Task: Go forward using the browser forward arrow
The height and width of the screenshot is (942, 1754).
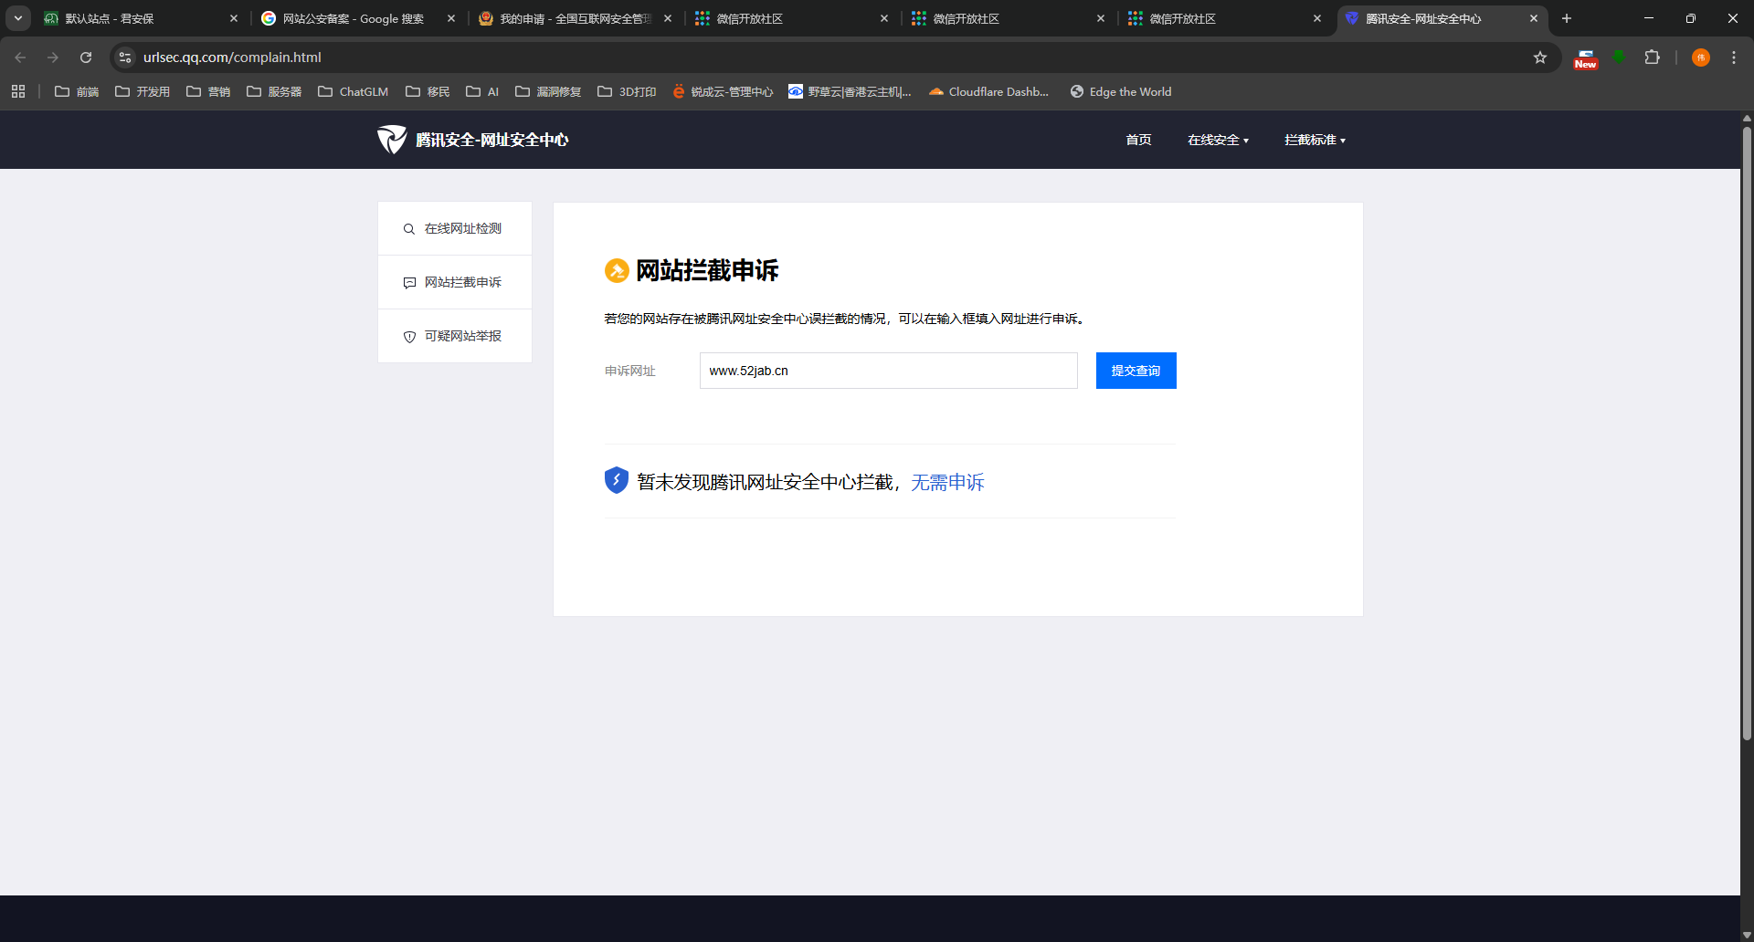Action: 53,58
